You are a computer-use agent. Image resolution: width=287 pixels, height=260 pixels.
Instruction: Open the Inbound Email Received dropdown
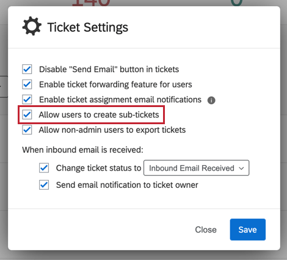point(196,168)
